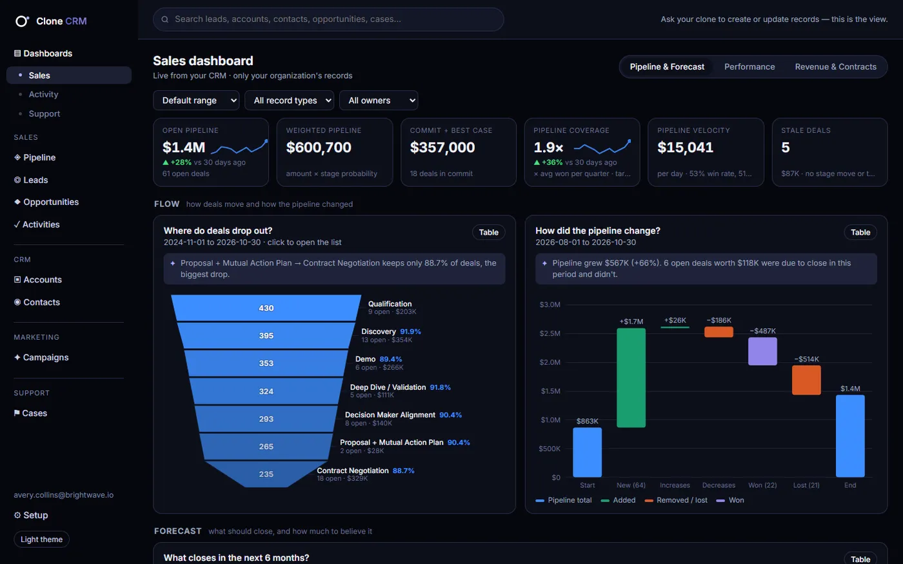903x564 pixels.
Task: Click the Added legend swatch
Action: [x=605, y=501]
